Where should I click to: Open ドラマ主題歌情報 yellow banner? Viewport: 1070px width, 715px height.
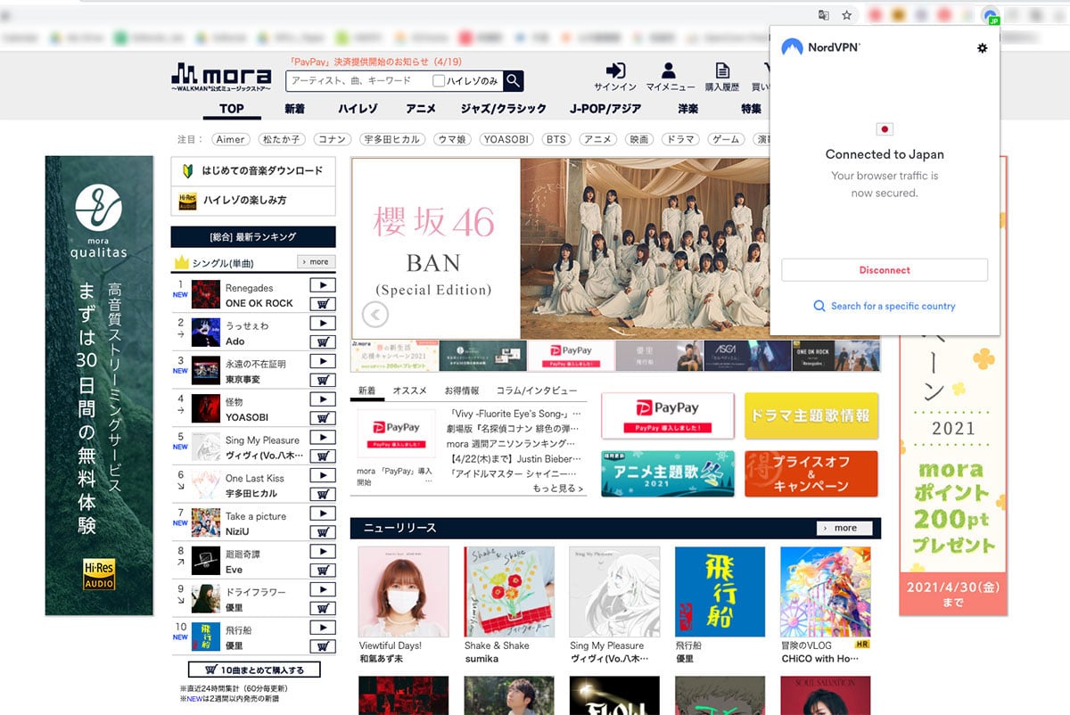coord(811,415)
